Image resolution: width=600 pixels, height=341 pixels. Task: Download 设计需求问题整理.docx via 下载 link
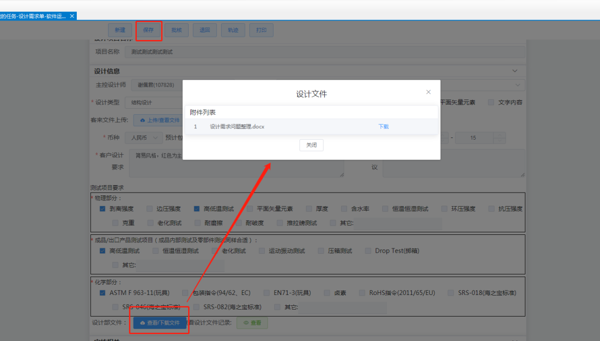tap(383, 127)
